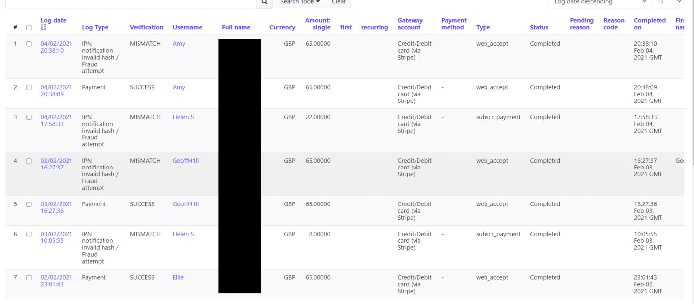This screenshot has height=304, width=694.
Task: Click the sort direction icon under Log date
Action: pos(44,28)
